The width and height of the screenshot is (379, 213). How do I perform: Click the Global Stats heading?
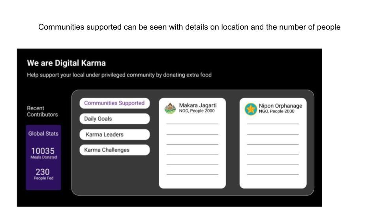tap(43, 134)
